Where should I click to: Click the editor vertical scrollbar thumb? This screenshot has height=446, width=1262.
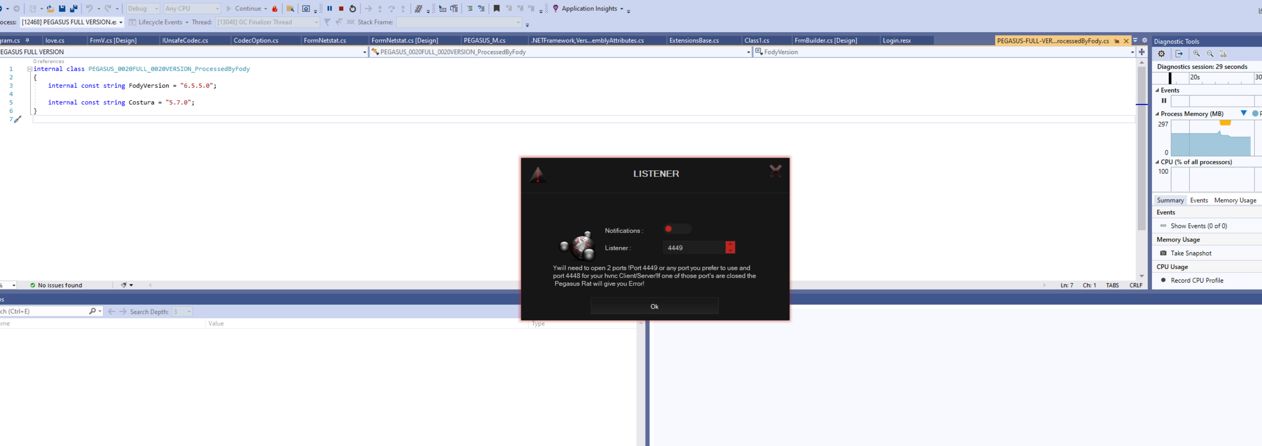tap(1142, 148)
